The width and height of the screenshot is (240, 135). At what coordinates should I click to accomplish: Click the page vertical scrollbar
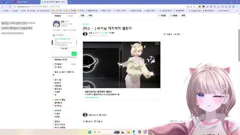(x=239, y=45)
